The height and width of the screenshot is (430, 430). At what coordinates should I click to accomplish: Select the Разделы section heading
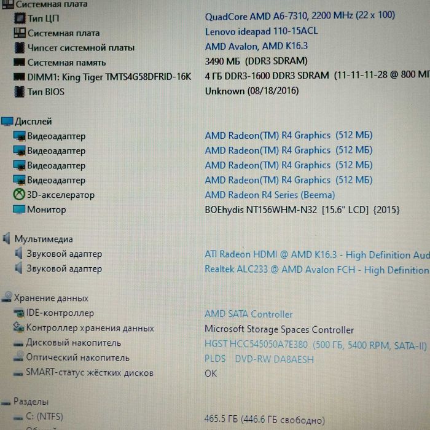click(x=31, y=402)
